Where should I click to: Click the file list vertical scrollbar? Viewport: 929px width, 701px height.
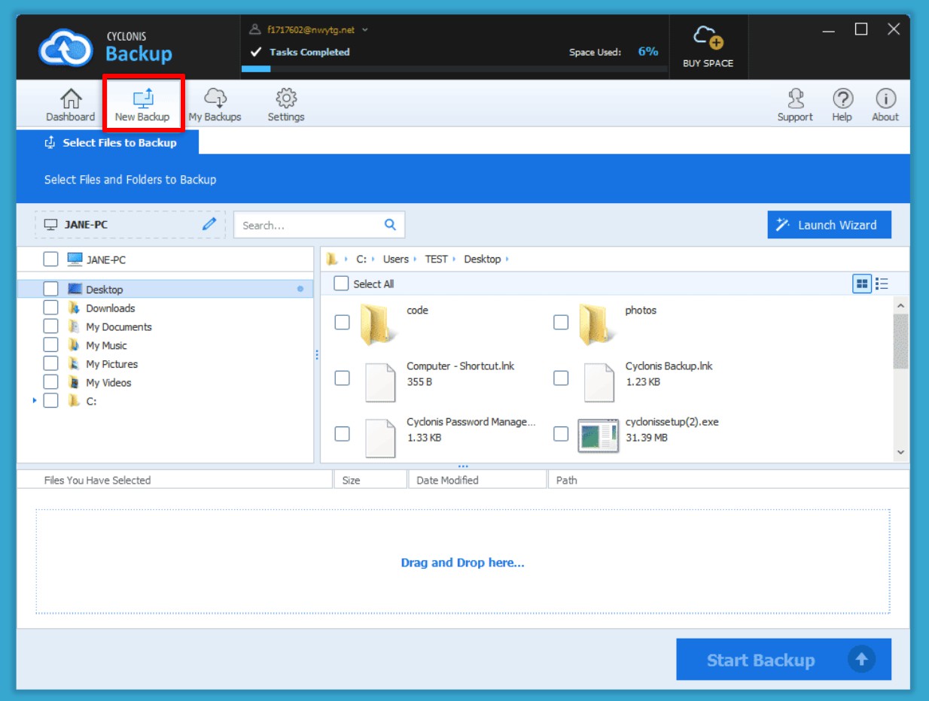900,341
